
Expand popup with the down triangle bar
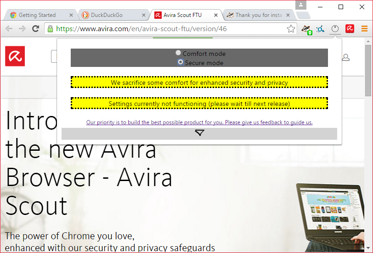[x=199, y=134]
